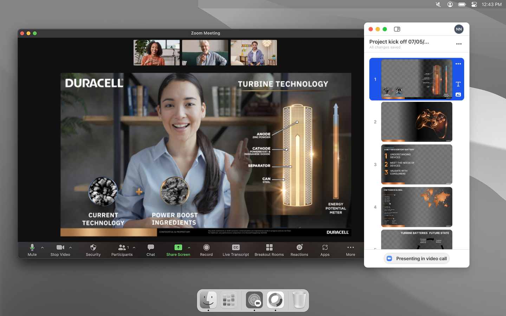The image size is (506, 316).
Task: Click the 12:43 PM clock
Action: (x=492, y=4)
